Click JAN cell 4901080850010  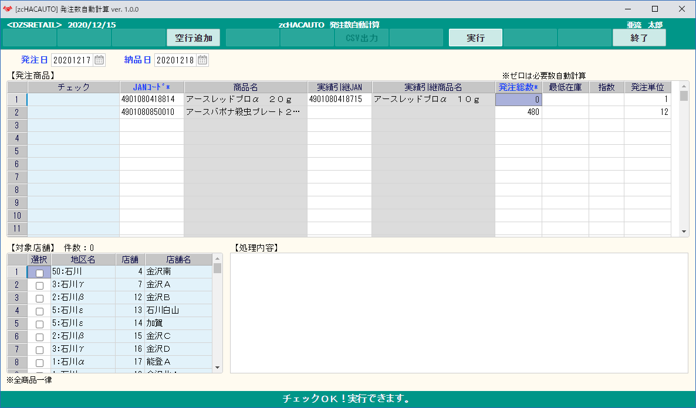click(152, 112)
